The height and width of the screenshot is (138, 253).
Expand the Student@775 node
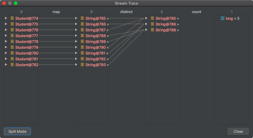tap(6, 24)
